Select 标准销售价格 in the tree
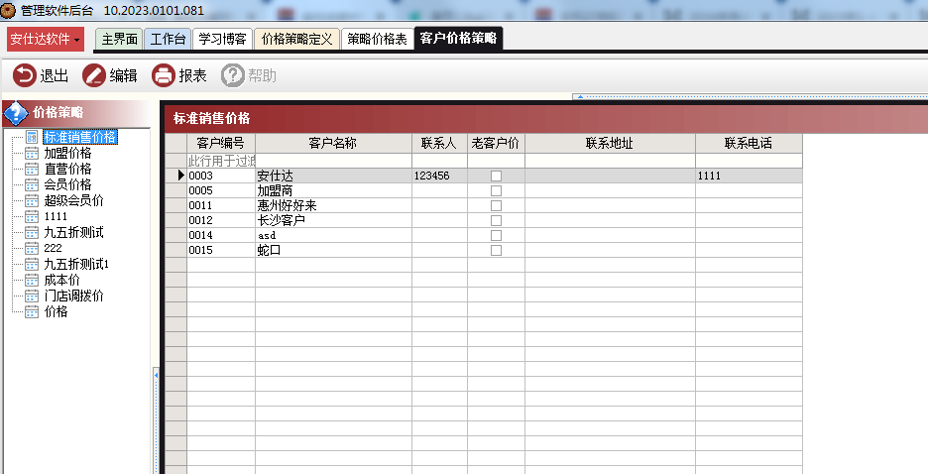 80,137
